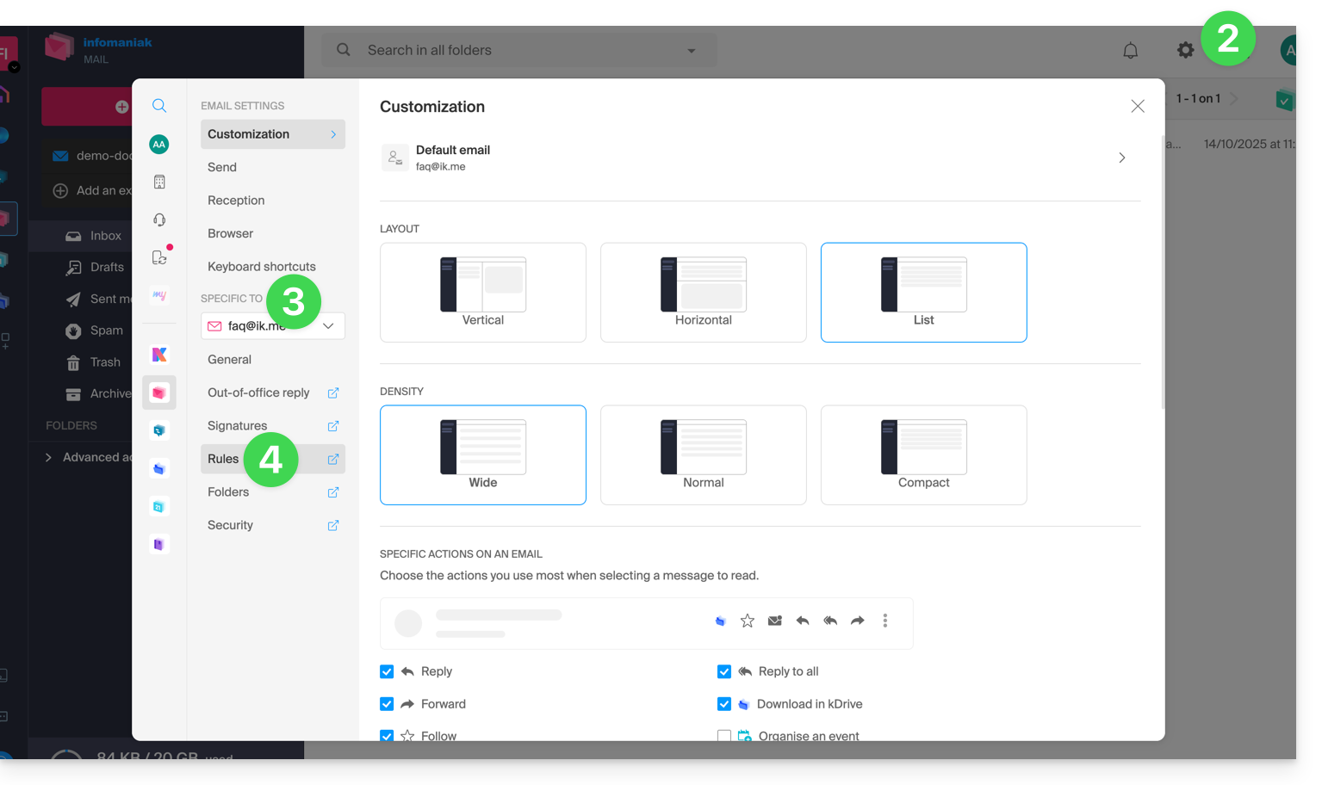Uncheck the Reply checkbox

pos(387,671)
